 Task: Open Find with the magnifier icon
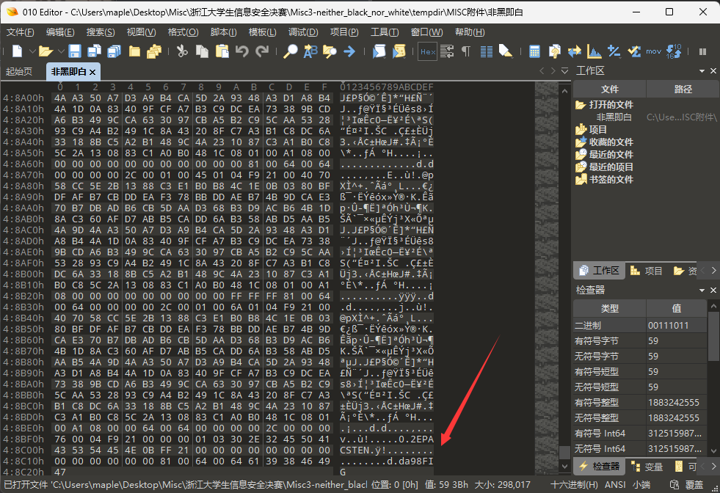pos(291,51)
